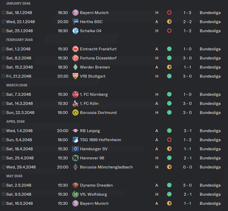The height and width of the screenshot is (211, 228).
Task: Click the yellow draw indicator for Hamburger SV
Action: 169,149
